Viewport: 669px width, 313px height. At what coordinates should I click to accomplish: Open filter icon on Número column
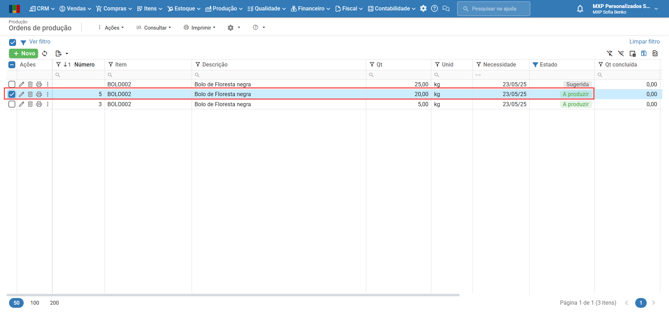[x=59, y=64]
